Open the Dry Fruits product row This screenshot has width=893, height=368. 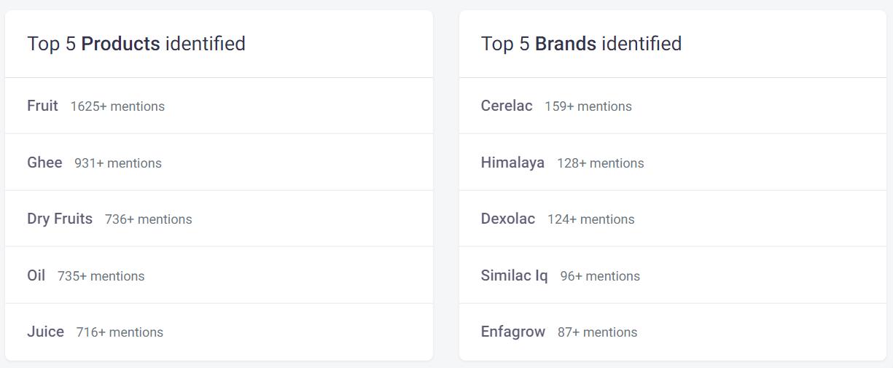click(x=60, y=219)
